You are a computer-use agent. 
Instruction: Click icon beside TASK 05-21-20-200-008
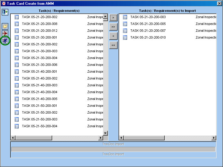17,24
